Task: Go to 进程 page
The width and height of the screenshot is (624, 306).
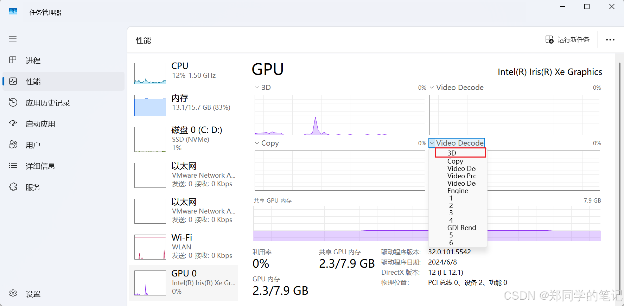Action: click(x=63, y=60)
